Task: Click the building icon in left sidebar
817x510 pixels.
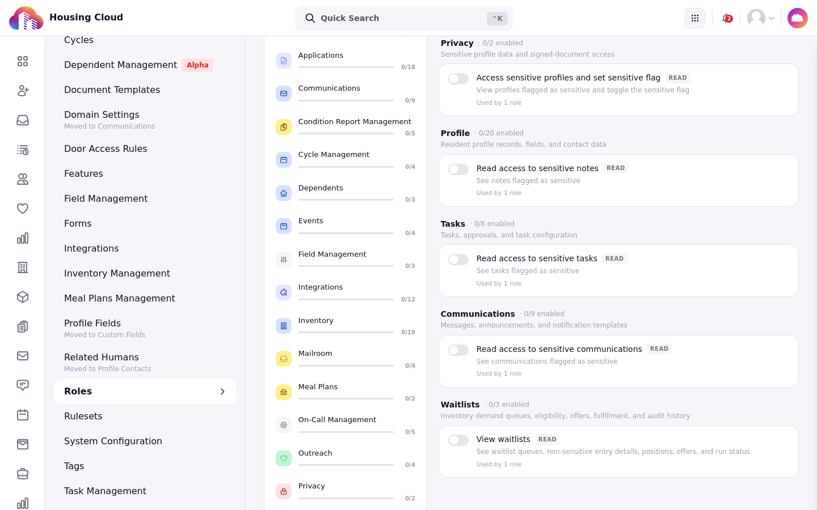Action: pos(23,267)
